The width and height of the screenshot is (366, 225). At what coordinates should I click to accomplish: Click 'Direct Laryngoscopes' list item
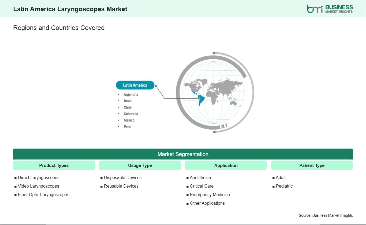coord(37,177)
